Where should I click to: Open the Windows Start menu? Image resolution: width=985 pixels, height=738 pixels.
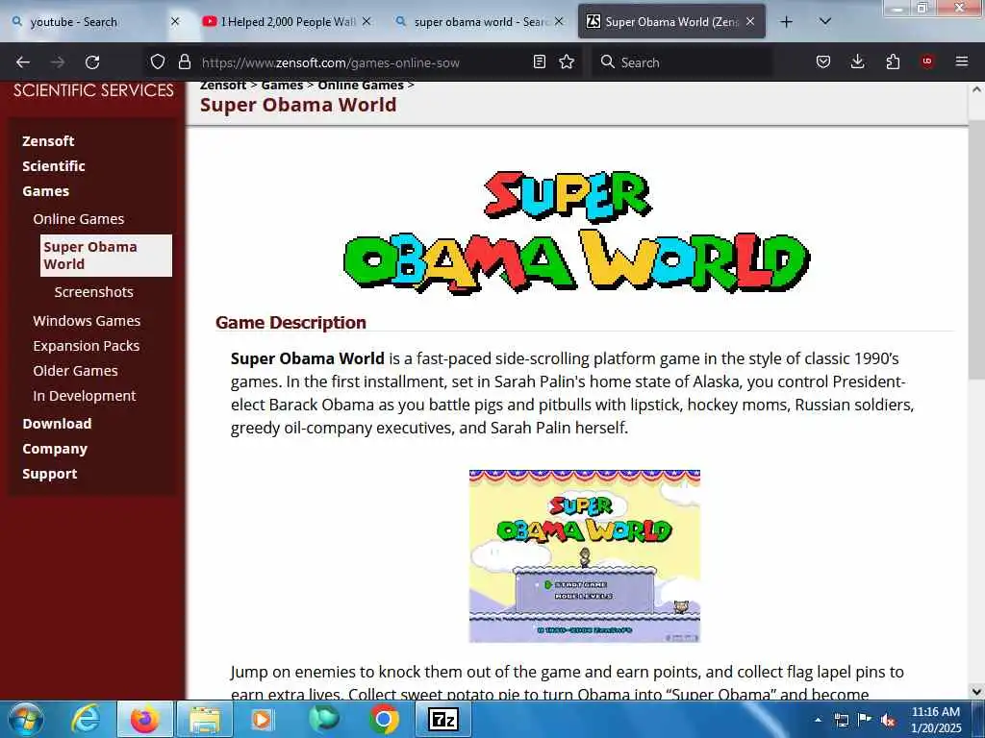tap(26, 719)
